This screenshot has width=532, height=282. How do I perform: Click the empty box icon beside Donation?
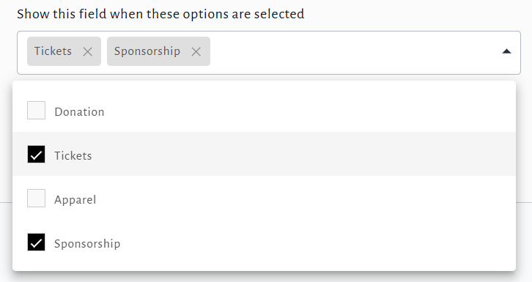pyautogui.click(x=37, y=110)
